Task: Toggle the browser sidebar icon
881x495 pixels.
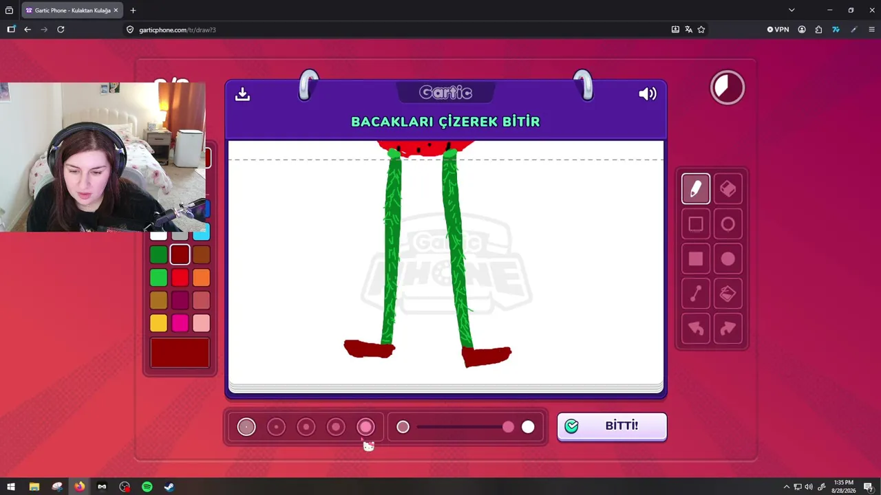Action: 11,30
